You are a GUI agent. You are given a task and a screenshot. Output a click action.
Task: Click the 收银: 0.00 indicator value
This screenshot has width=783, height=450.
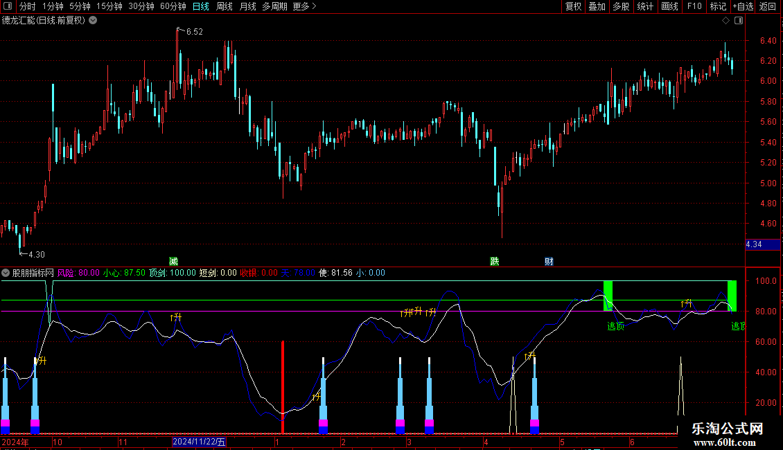click(x=258, y=273)
